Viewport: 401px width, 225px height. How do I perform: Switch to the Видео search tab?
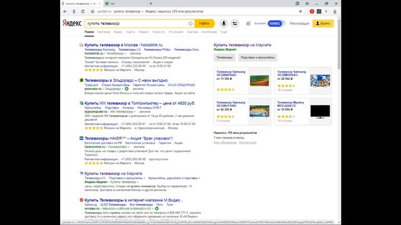[x=118, y=32]
